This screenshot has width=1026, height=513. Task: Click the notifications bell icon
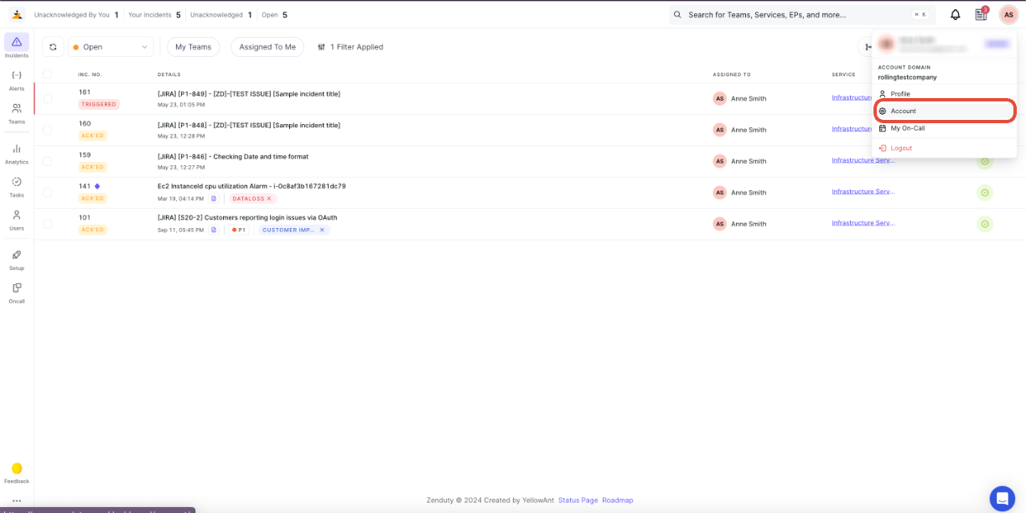(x=955, y=14)
